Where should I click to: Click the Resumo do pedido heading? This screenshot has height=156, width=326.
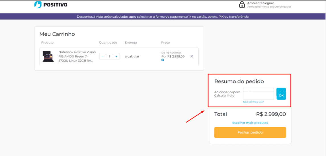239,81
